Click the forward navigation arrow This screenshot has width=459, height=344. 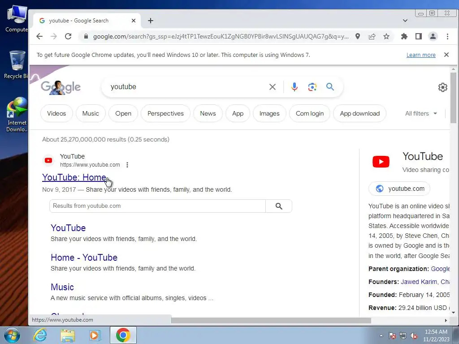click(54, 36)
